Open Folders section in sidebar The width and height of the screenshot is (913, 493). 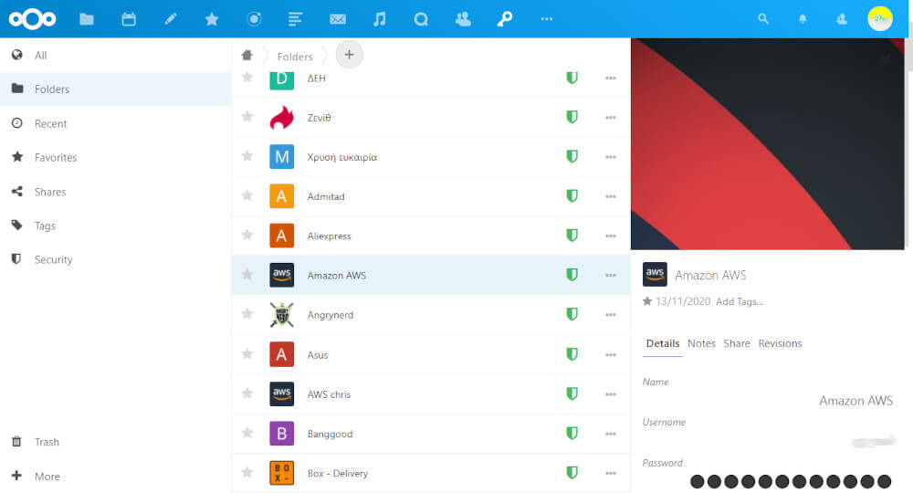tap(116, 89)
